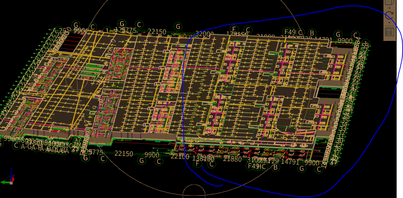Image resolution: width=403 pixels, height=198 pixels.
Task: Open the view properties checklist icon
Action: 389,31
